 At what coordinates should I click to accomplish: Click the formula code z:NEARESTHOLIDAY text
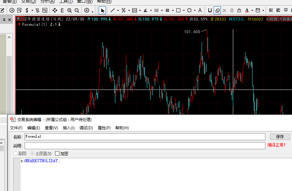click(x=40, y=161)
